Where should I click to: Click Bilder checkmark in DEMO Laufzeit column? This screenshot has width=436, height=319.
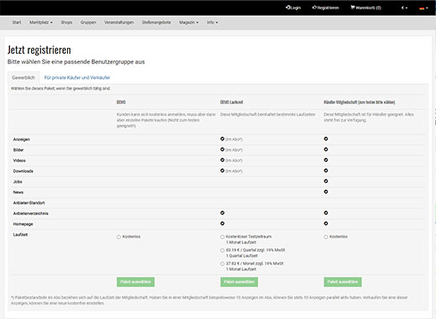[222, 149]
